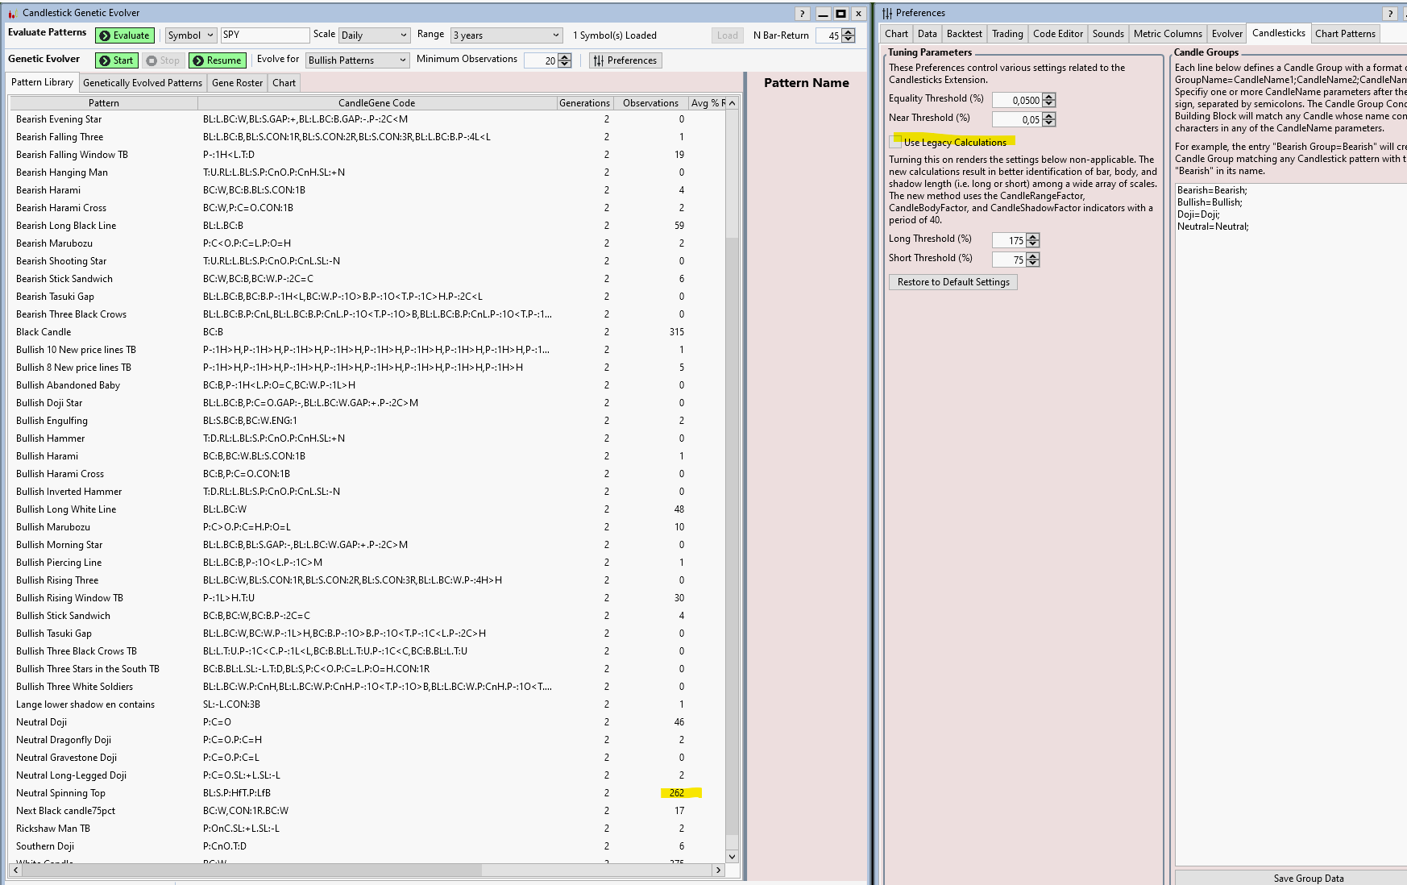The width and height of the screenshot is (1407, 885).
Task: Select the Bearish Harami Cross row
Action: tap(367, 208)
